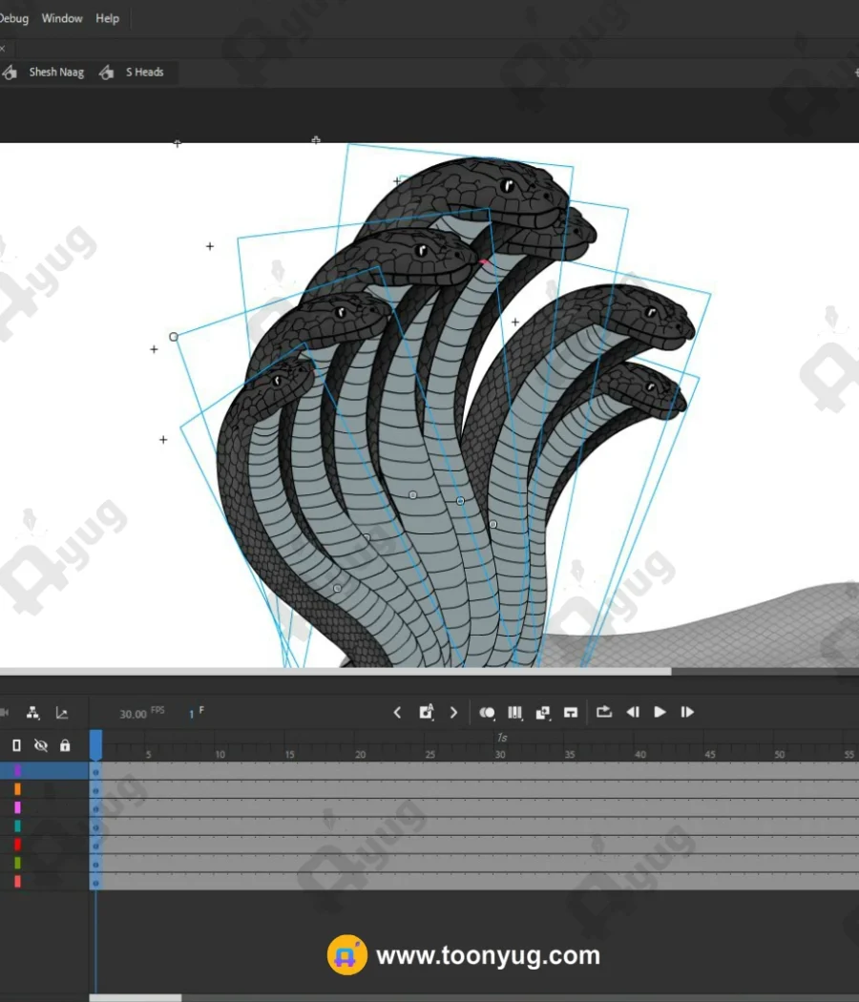859x1002 pixels.
Task: Click the S Heads breadcrumb
Action: (144, 73)
